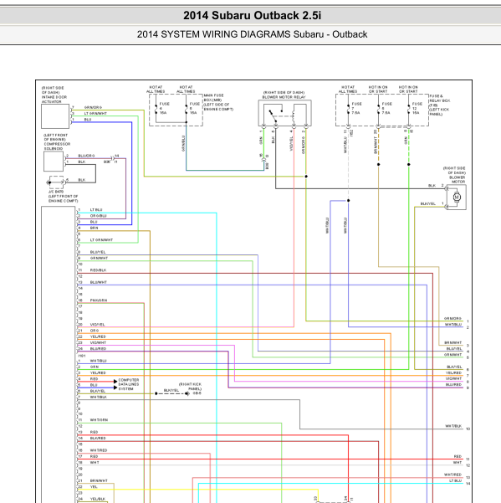This screenshot has height=503, width=501.
Task: Click the "BLOWER MOTOR" label above the M symbol
Action: (457, 179)
